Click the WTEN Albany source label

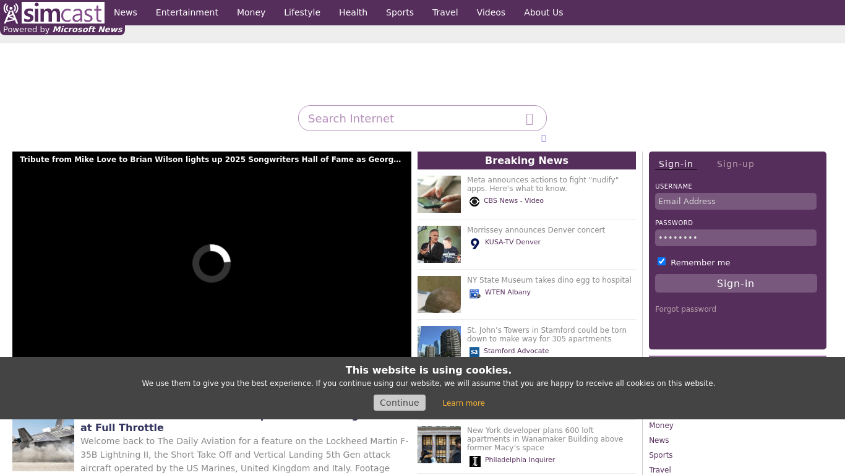click(508, 292)
